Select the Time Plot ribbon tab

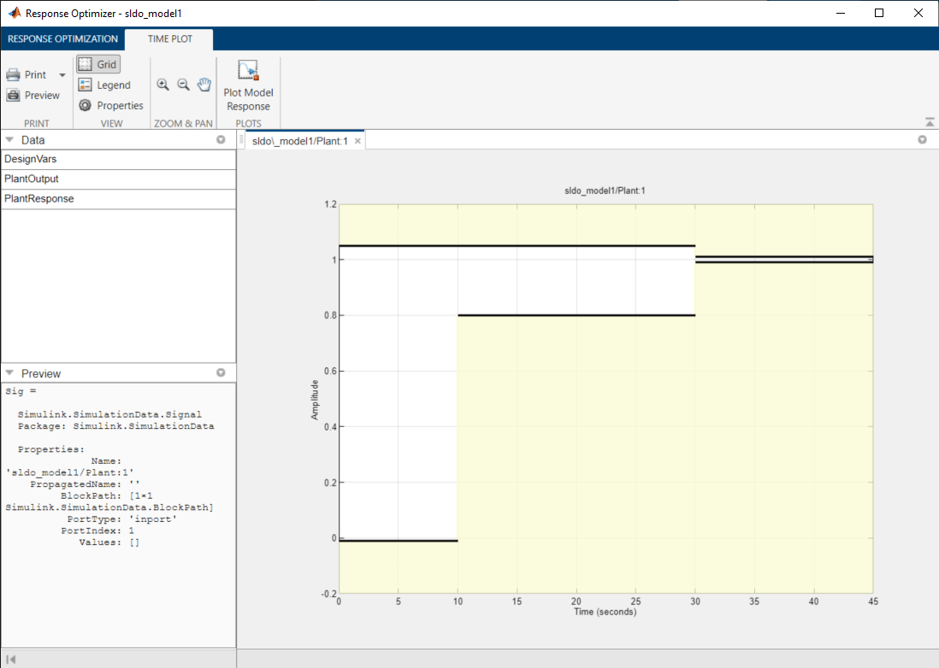tap(169, 39)
